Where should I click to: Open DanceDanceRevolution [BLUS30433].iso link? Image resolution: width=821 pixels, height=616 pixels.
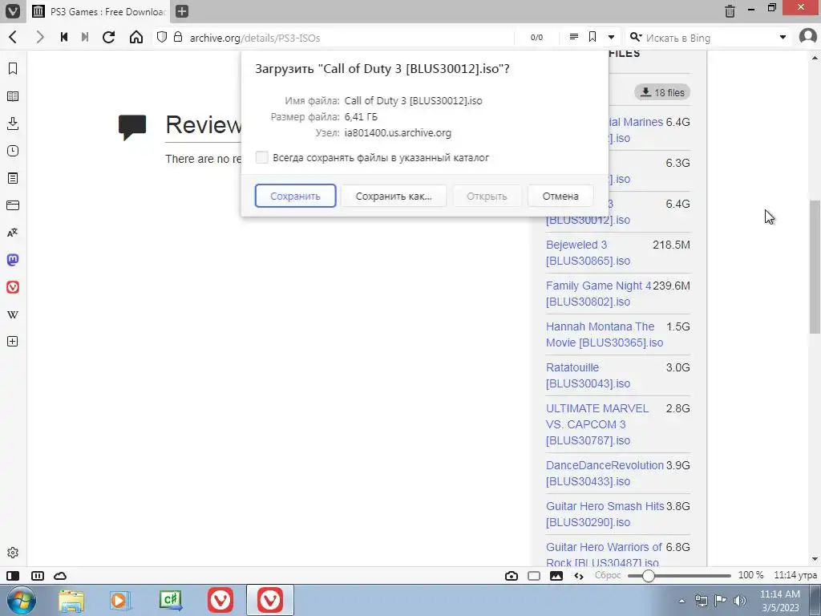coord(605,473)
